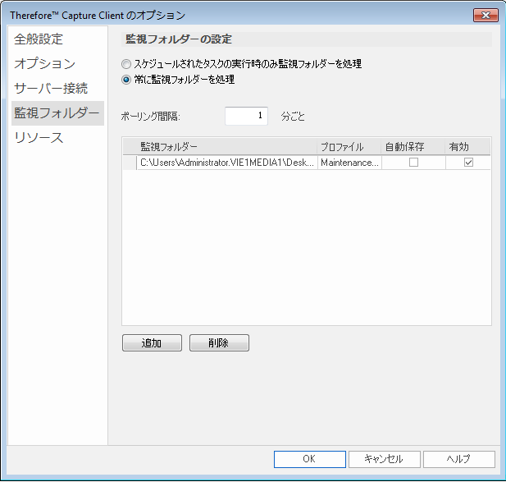Click the ポーリング間隔 minutes input field
Screen dimensions: 506x482
246,116
